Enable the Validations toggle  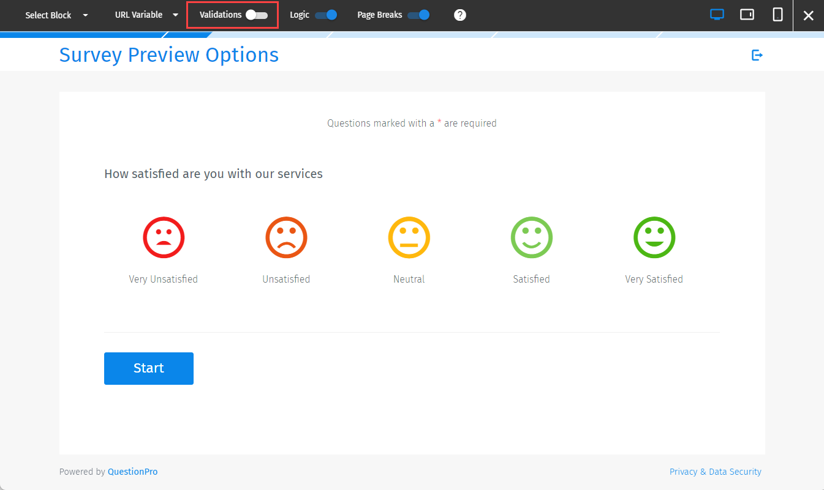[x=259, y=14]
